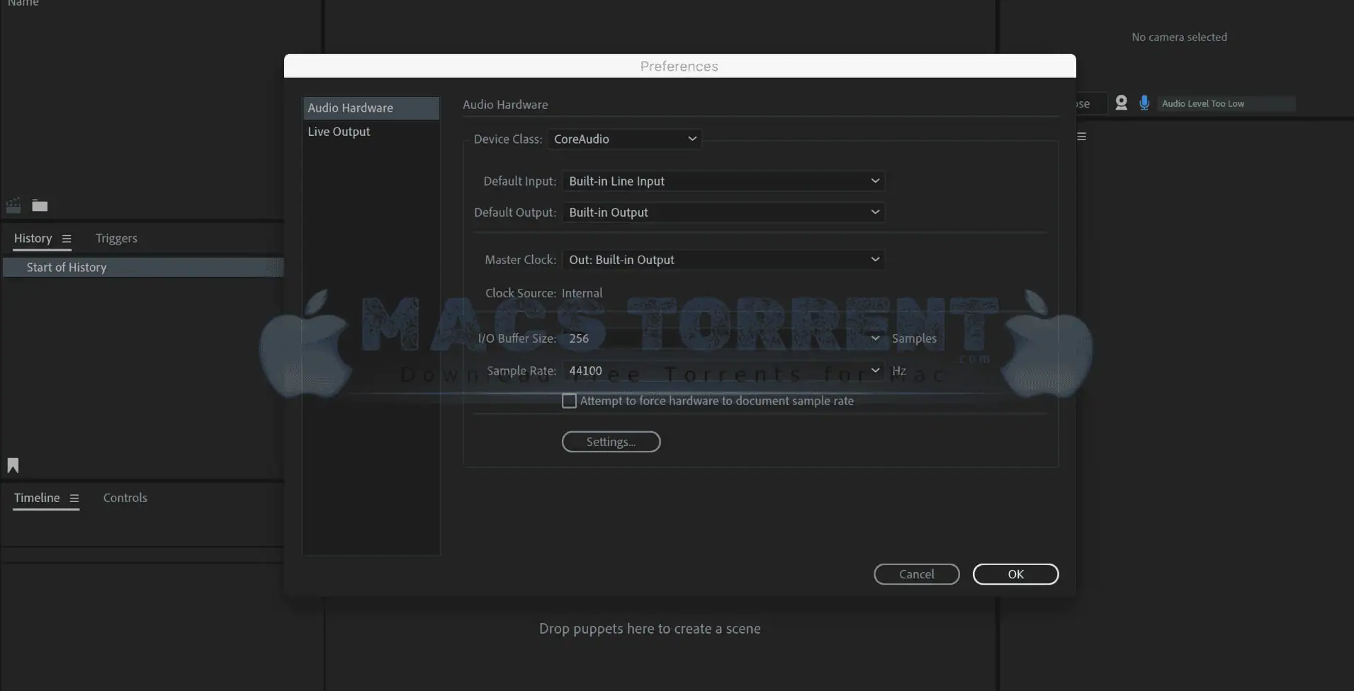Open the Default Output dropdown
Viewport: 1354px width, 691px height.
tap(723, 212)
